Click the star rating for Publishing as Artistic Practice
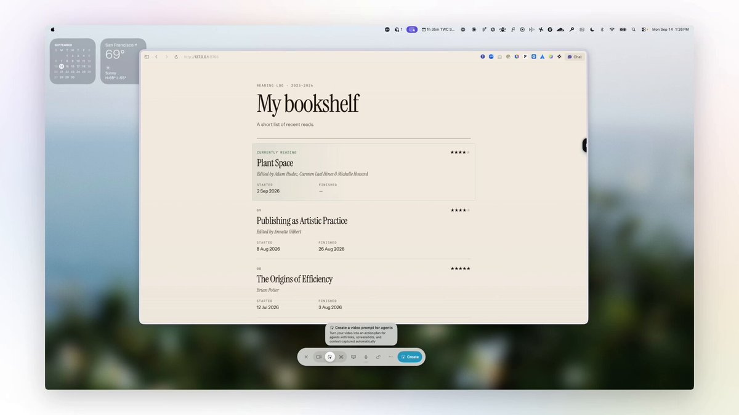The width and height of the screenshot is (739, 415). click(x=460, y=210)
